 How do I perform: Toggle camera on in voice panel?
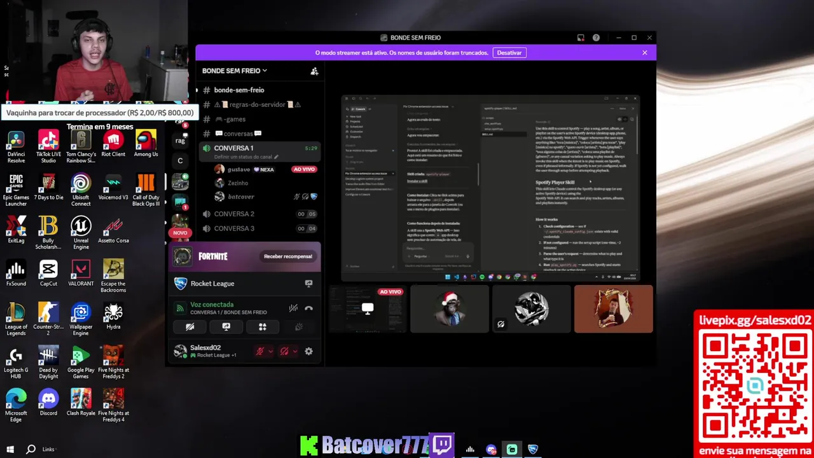(190, 327)
